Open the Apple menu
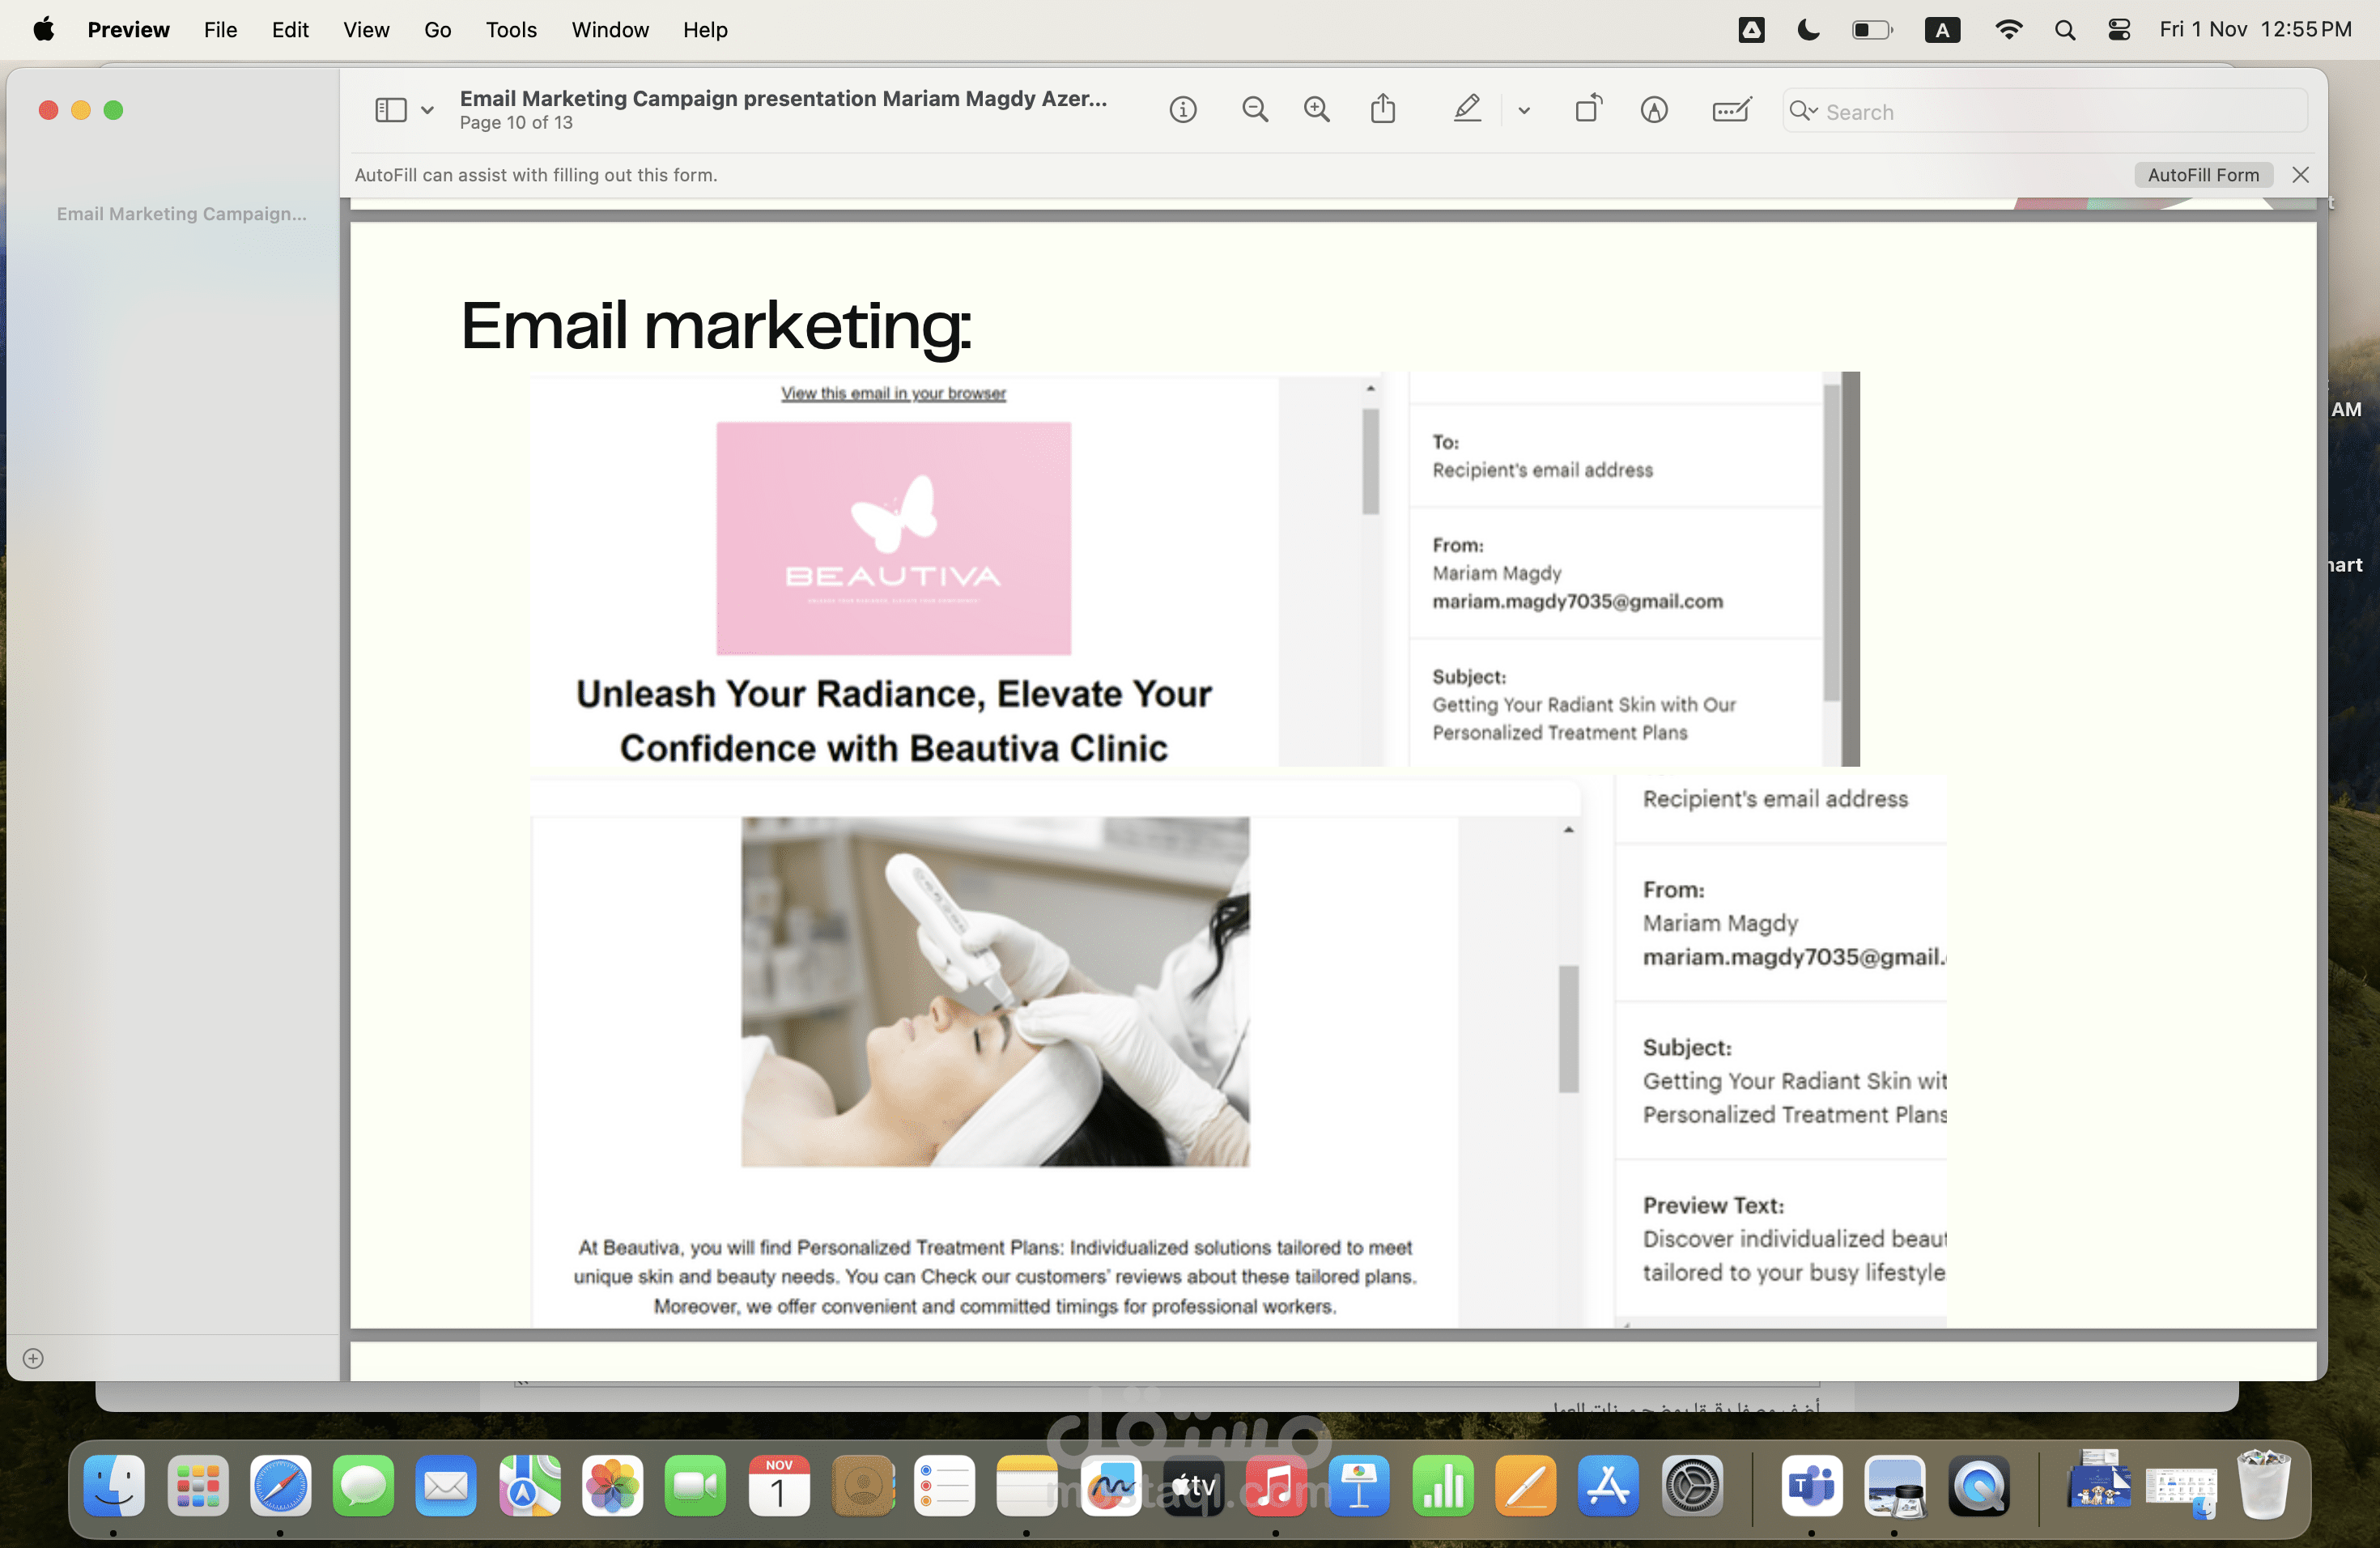This screenshot has height=1548, width=2380. point(43,29)
